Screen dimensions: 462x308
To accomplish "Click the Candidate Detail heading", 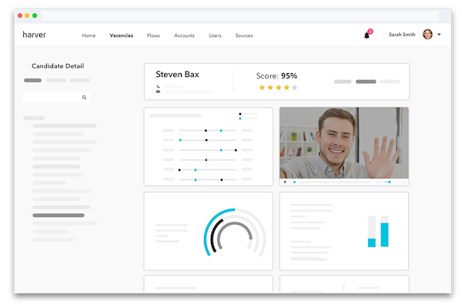I will tap(58, 66).
